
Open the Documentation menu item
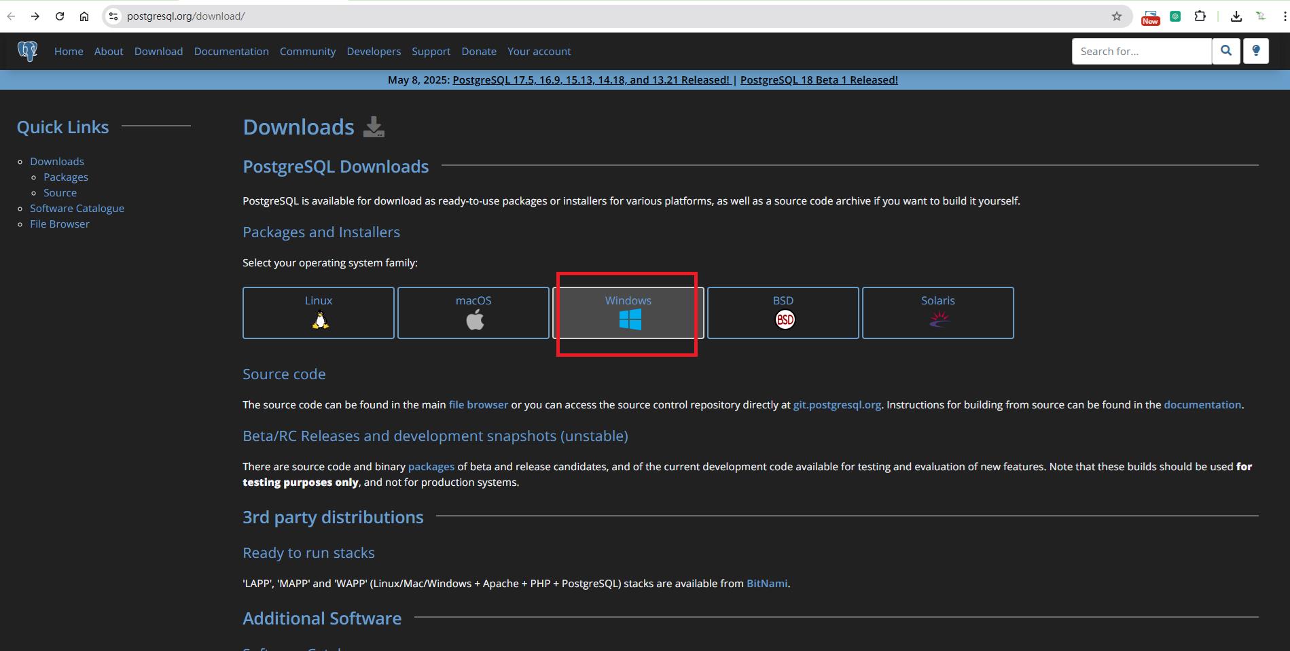[231, 51]
